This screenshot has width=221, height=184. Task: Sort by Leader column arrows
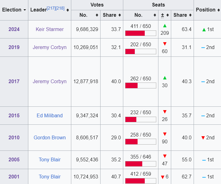[68, 10]
